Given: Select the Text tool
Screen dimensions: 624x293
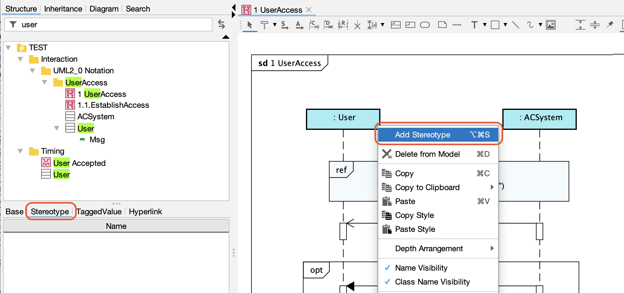Looking at the screenshot, I should point(475,25).
